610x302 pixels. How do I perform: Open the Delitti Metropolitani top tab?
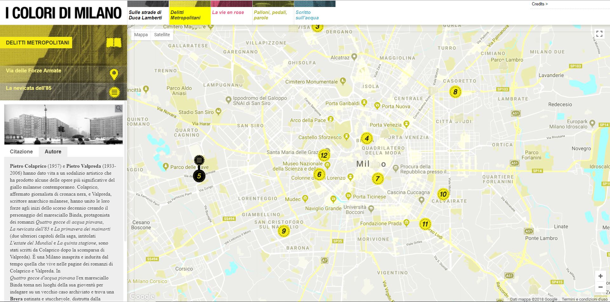click(x=190, y=12)
